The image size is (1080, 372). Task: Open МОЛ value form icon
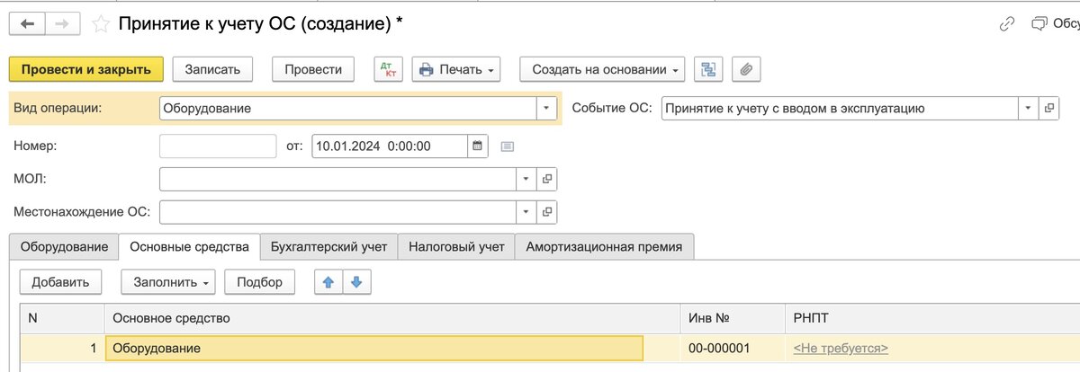pyautogui.click(x=546, y=179)
